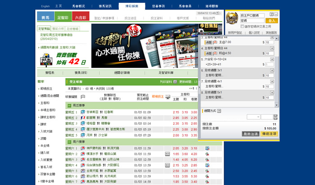315x185 pixels.
Task: Remove bet 7 足球過關 4x1 from slip
Action: (x=272, y=82)
